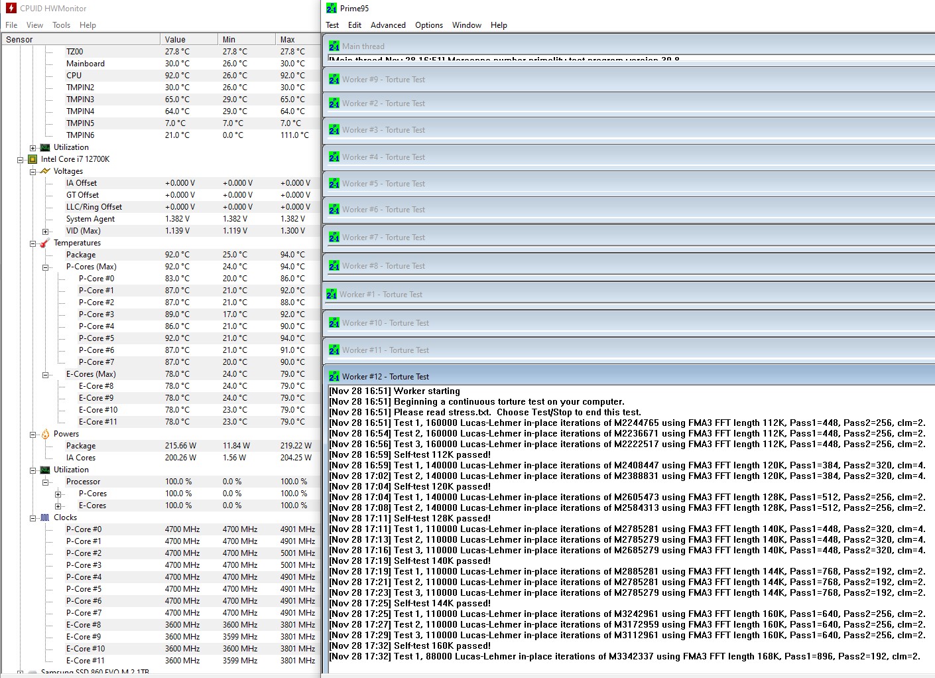Select the System Agent voltage row
935x678 pixels.
tap(160, 219)
